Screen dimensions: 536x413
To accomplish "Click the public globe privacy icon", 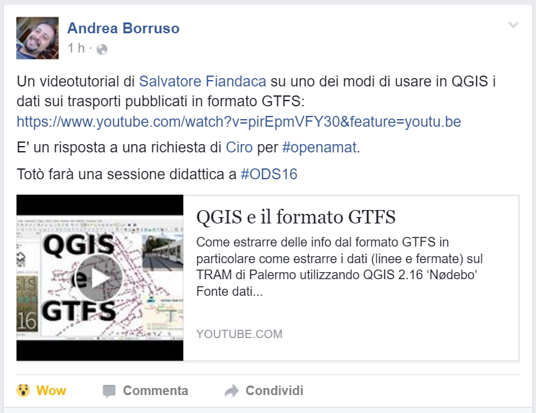I will pos(102,49).
